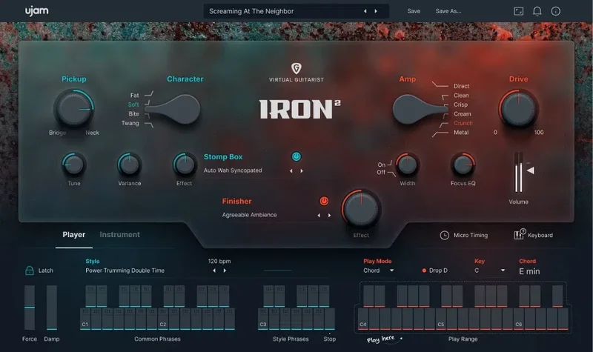Select Crunch amp type
The width and height of the screenshot is (593, 352).
(463, 123)
